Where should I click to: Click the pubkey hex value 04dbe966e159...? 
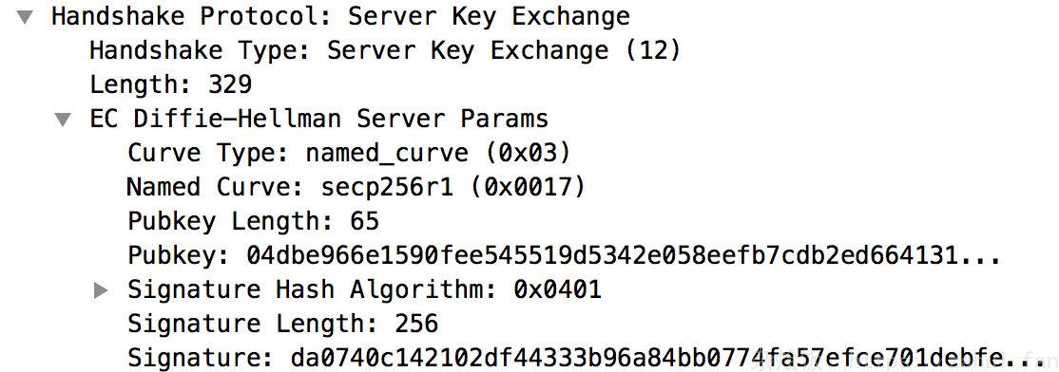(x=623, y=256)
